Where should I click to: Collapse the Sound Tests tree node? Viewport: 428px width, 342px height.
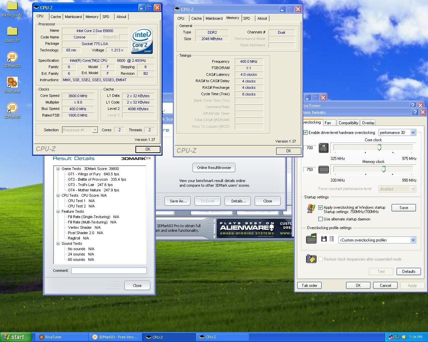pos(58,243)
